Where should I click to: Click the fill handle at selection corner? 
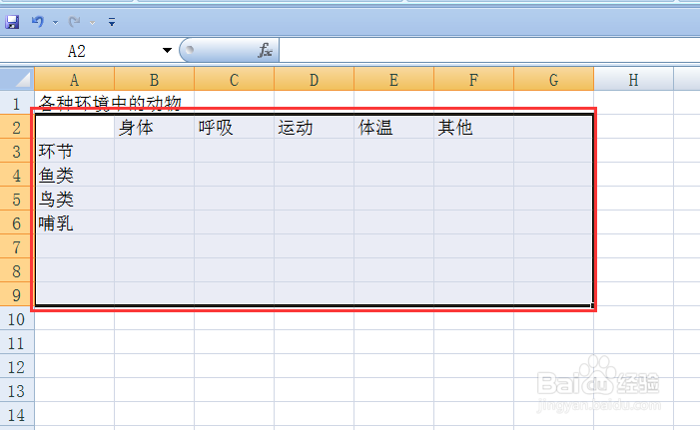point(592,305)
